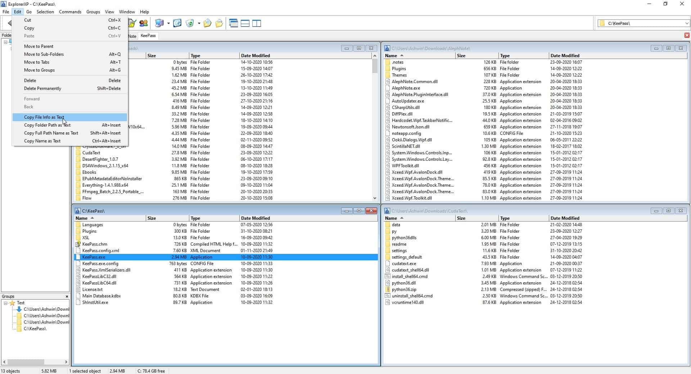
Task: Select the AlephNote.Common.dll file icon
Action: [x=388, y=82]
